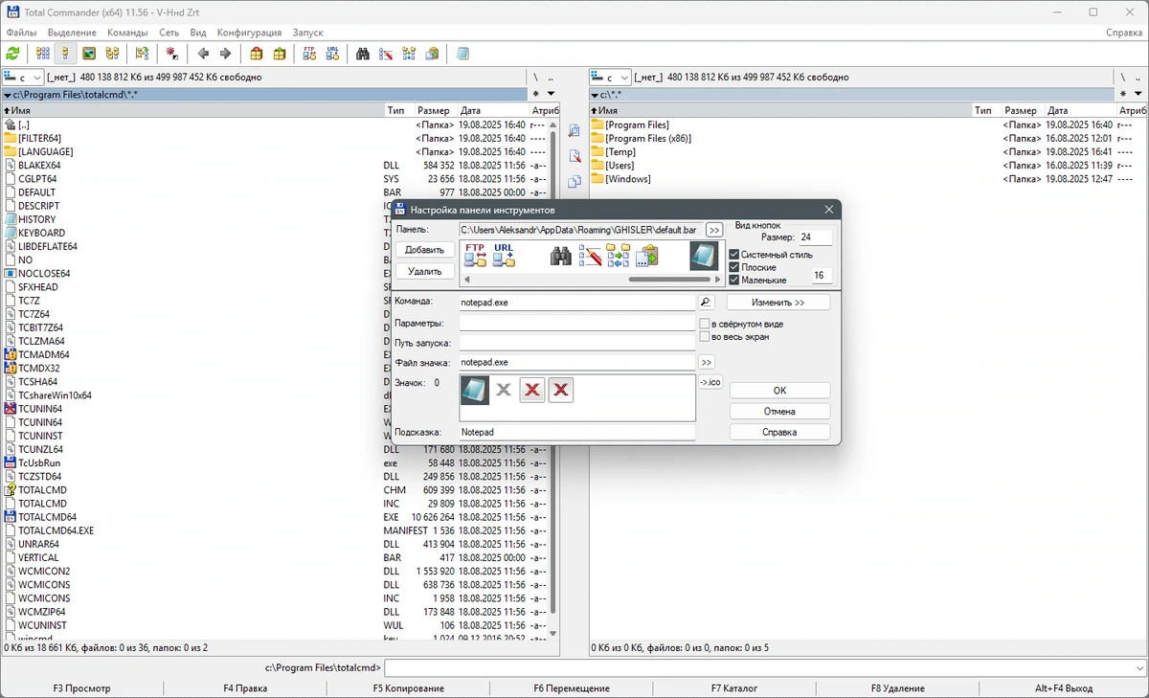Expand the command line history dropdown

[1139, 667]
